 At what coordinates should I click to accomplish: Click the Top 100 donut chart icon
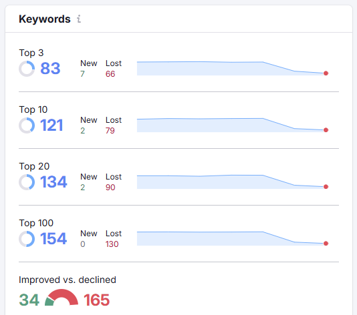[27, 239]
